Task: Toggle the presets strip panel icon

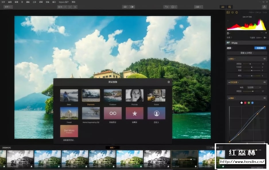Action: point(223,7)
